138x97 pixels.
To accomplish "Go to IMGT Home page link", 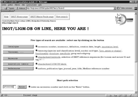I will coord(19,17).
